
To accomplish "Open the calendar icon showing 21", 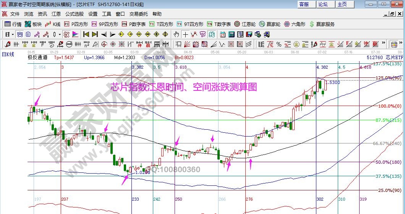I will pos(222,34).
